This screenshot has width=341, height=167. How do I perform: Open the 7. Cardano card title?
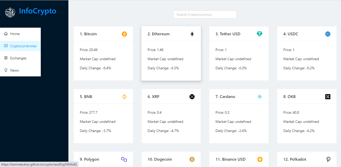point(225,97)
